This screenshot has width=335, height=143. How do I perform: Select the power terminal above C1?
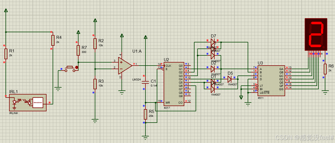tap(145, 37)
